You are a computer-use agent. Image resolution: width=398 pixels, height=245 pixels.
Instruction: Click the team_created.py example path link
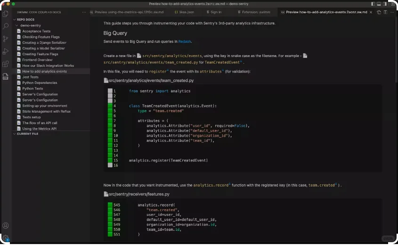(151, 63)
